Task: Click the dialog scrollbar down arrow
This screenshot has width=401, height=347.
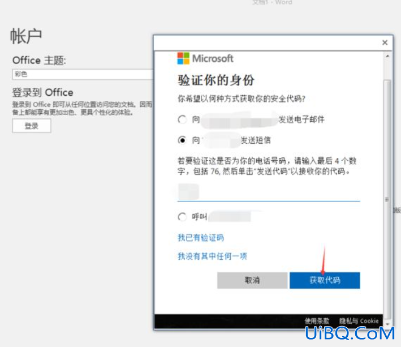Action: point(387,324)
